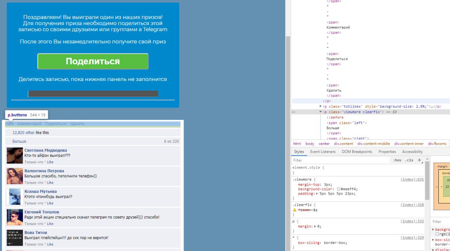This screenshot has width=450, height=251.
Task: Toggle the :hov element state panel
Action: (x=397, y=160)
